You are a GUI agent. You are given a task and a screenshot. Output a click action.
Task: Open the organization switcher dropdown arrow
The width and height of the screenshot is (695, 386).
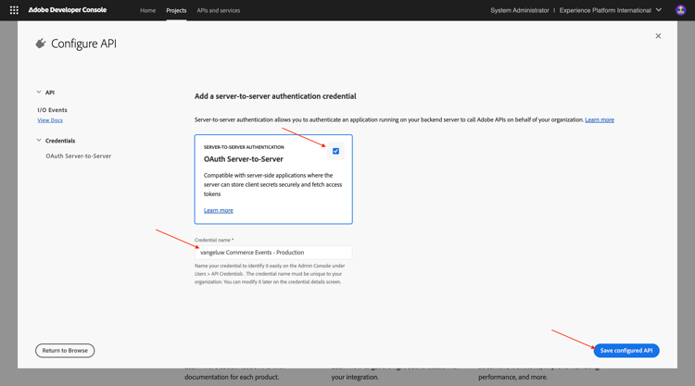659,10
